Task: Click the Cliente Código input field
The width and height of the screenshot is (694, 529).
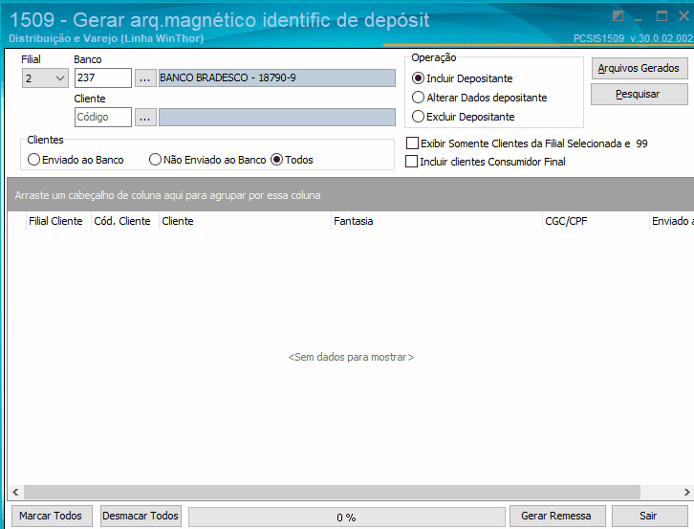Action: click(x=102, y=117)
